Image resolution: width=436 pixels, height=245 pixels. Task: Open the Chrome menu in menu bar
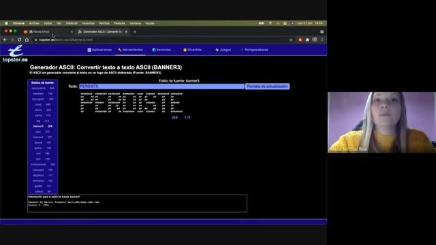(x=18, y=23)
